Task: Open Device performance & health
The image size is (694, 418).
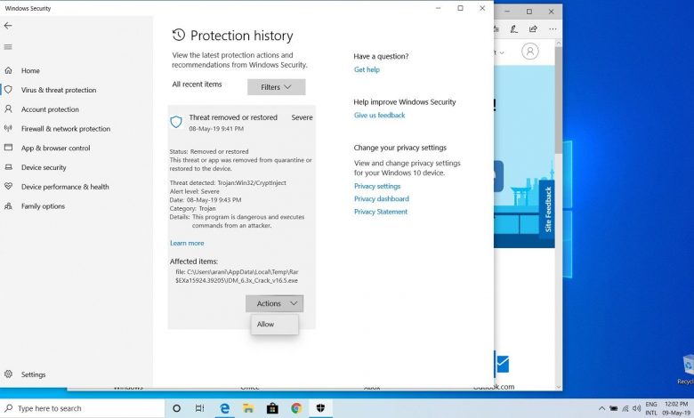Action: coord(65,187)
